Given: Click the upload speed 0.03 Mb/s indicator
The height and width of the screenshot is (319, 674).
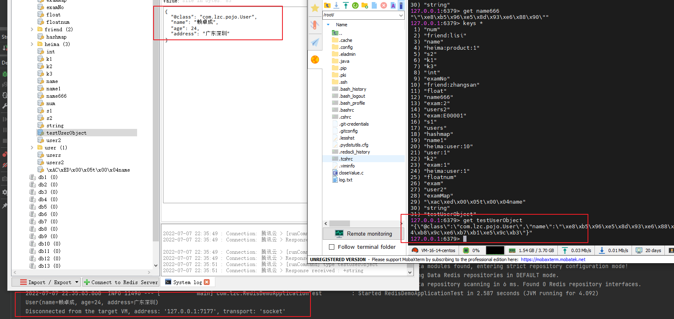Looking at the screenshot, I should click(576, 250).
